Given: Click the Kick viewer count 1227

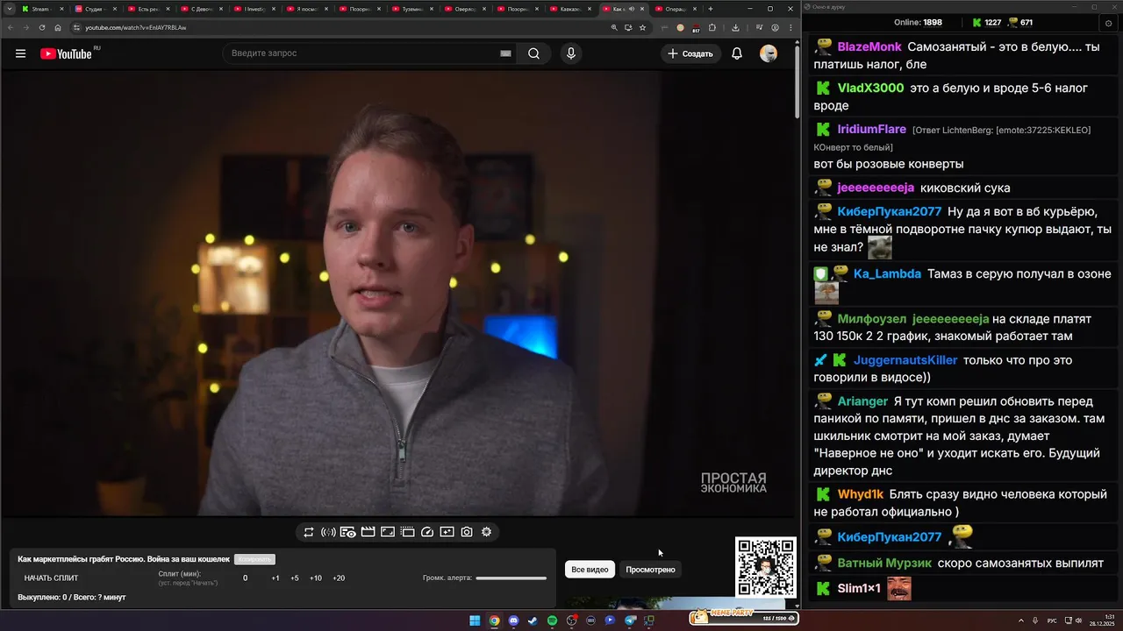Looking at the screenshot, I should pyautogui.click(x=986, y=23).
